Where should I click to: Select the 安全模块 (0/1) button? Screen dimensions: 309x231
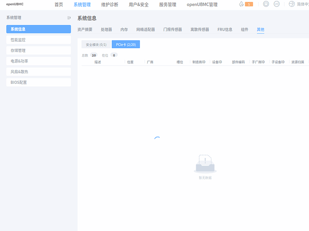tap(96, 44)
